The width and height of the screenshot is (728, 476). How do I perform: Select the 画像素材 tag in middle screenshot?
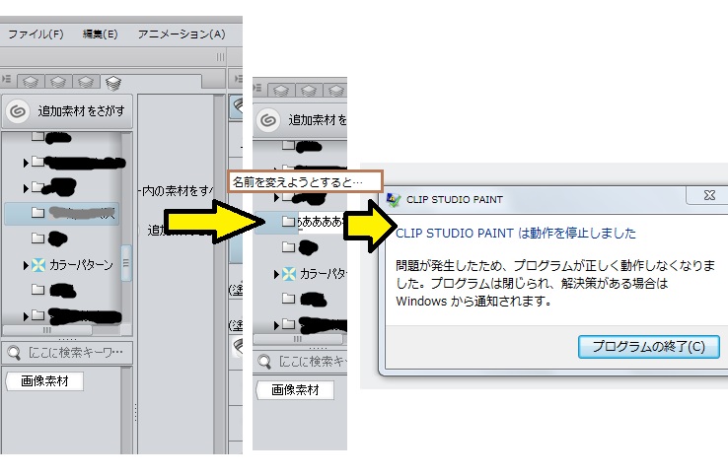[x=295, y=390]
